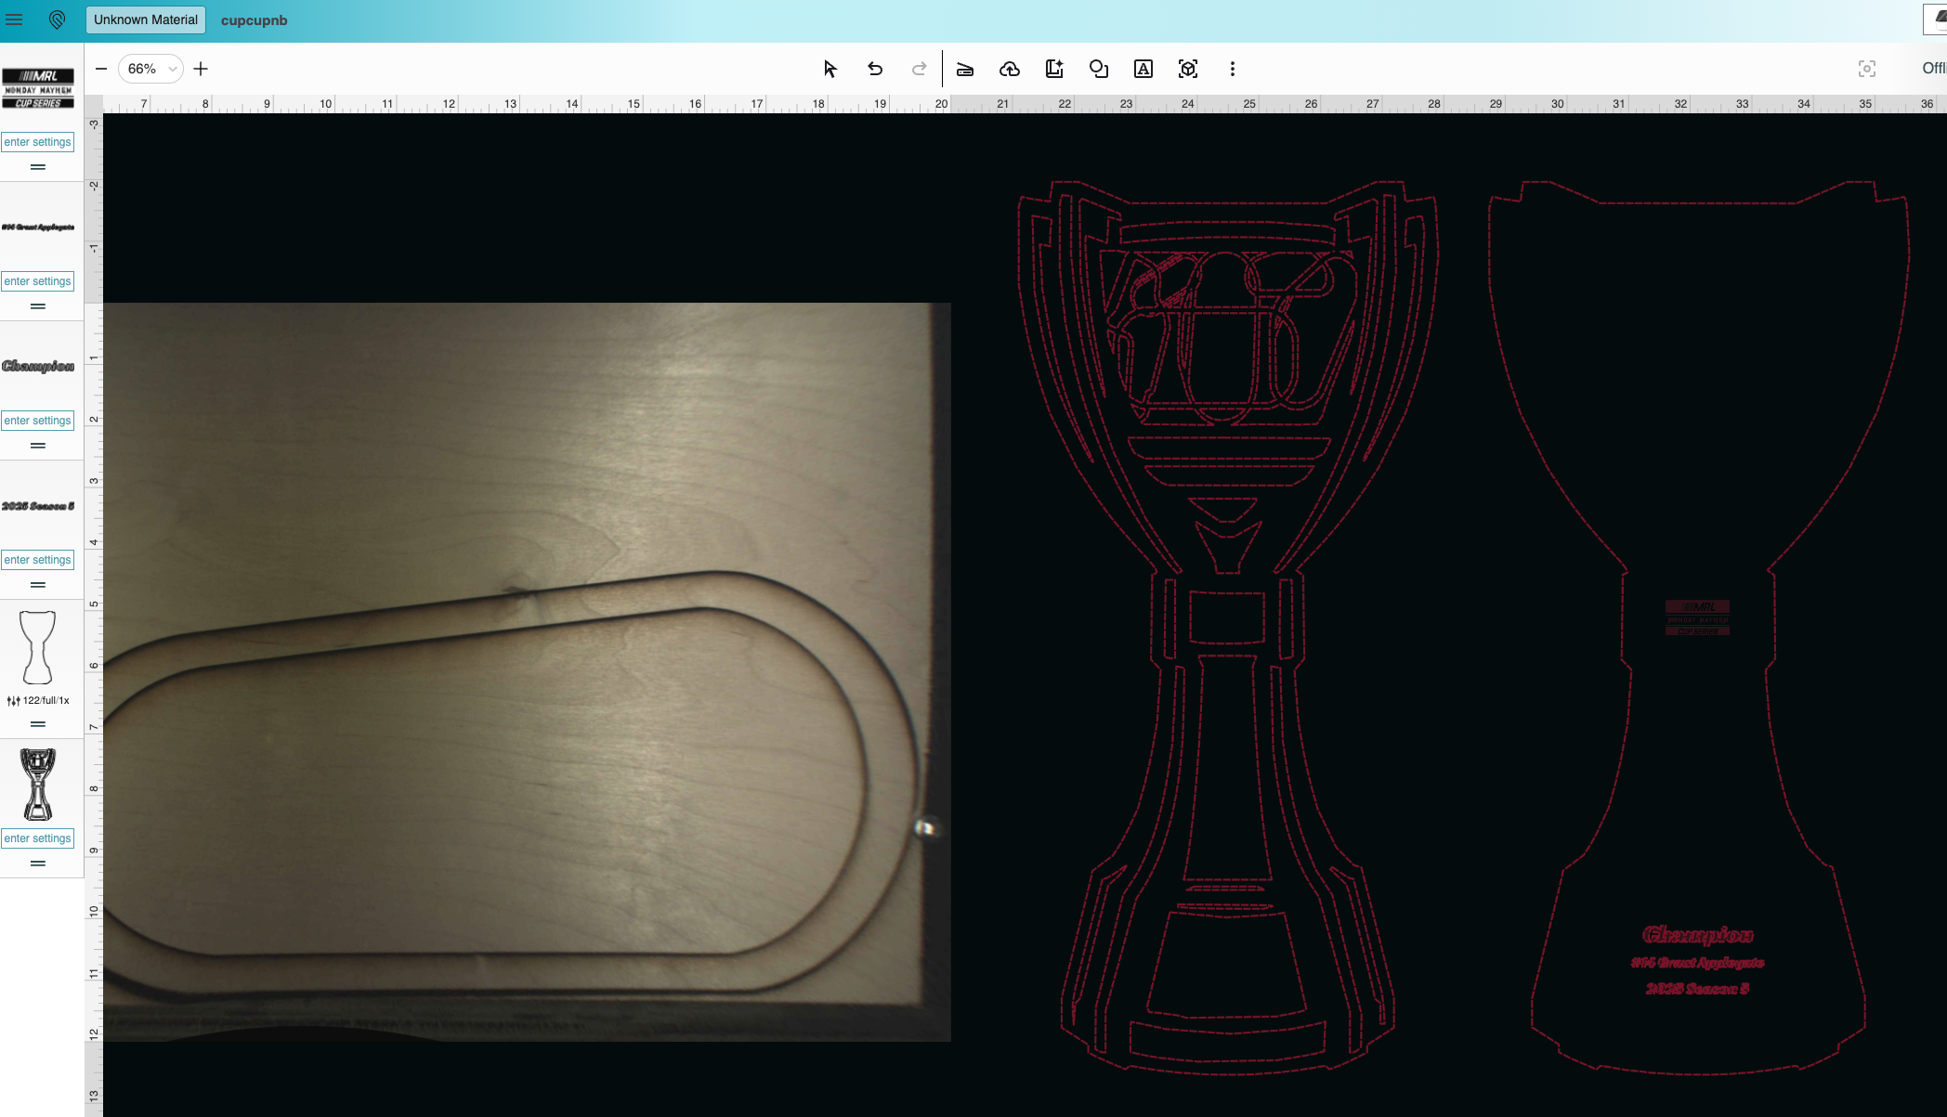This screenshot has width=1947, height=1117.
Task: Click the cloud upload icon
Action: (x=1009, y=69)
